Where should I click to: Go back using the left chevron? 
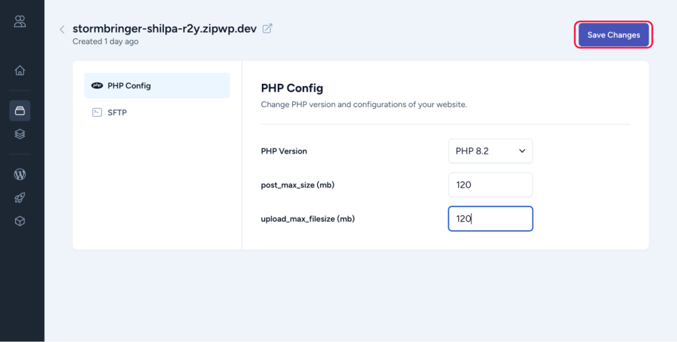point(62,29)
